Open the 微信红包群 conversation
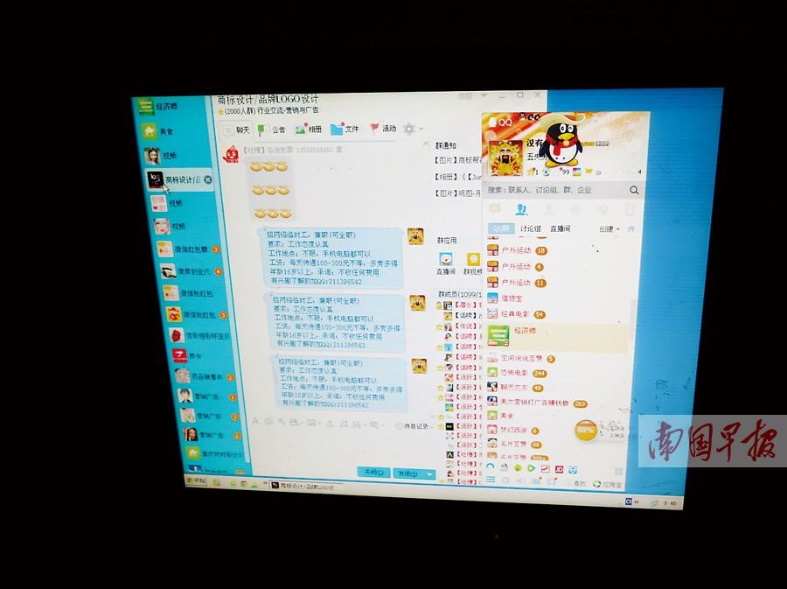This screenshot has height=589, width=787. coord(188,249)
